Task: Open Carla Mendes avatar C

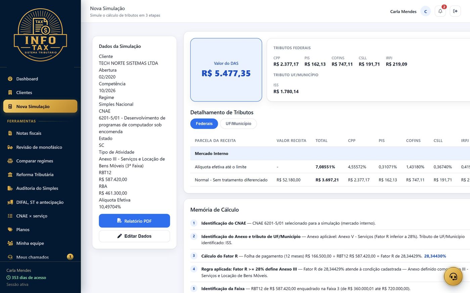Action: pos(425,11)
